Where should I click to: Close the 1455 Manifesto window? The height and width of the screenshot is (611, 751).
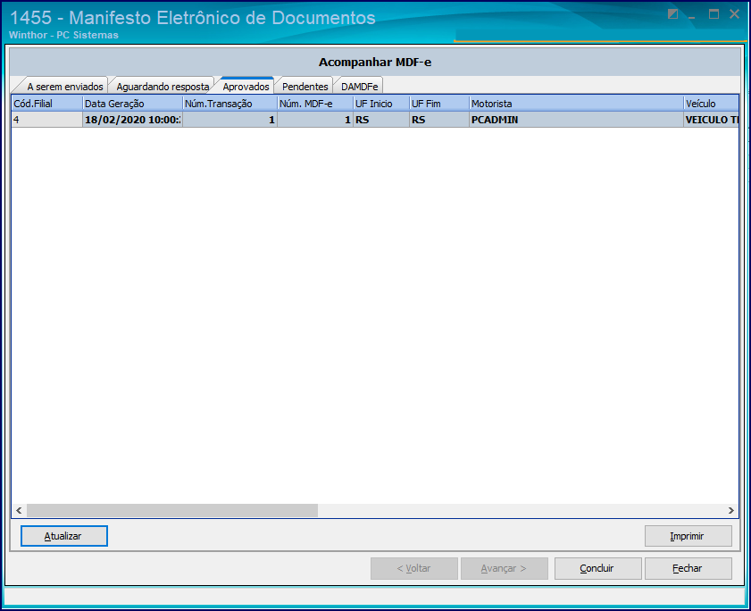(734, 14)
